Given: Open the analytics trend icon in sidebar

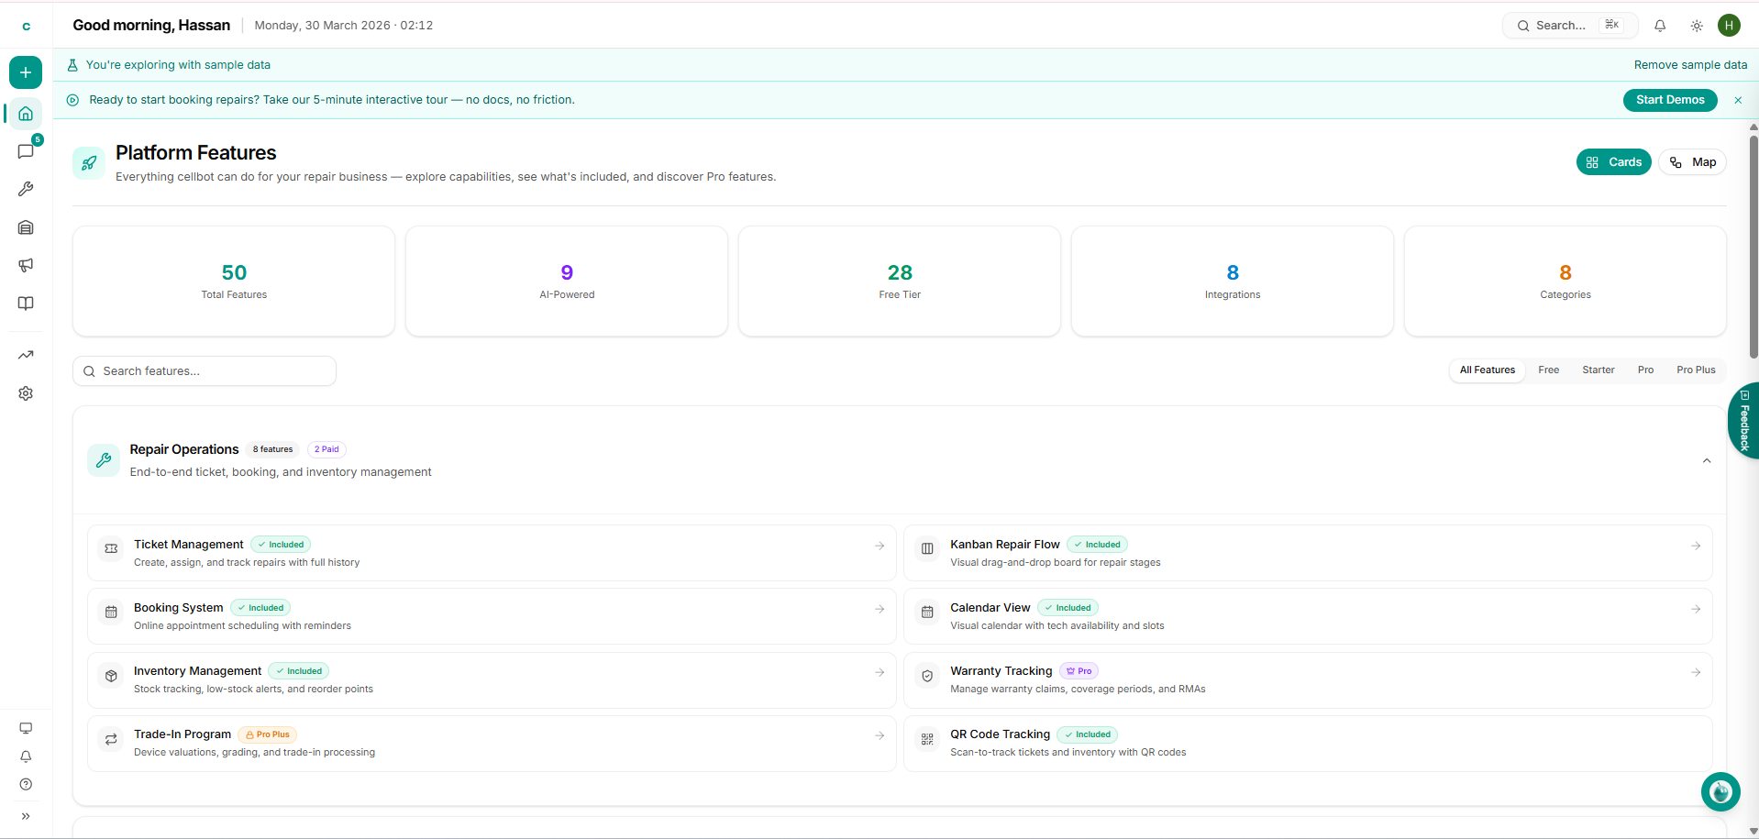Looking at the screenshot, I should [26, 355].
